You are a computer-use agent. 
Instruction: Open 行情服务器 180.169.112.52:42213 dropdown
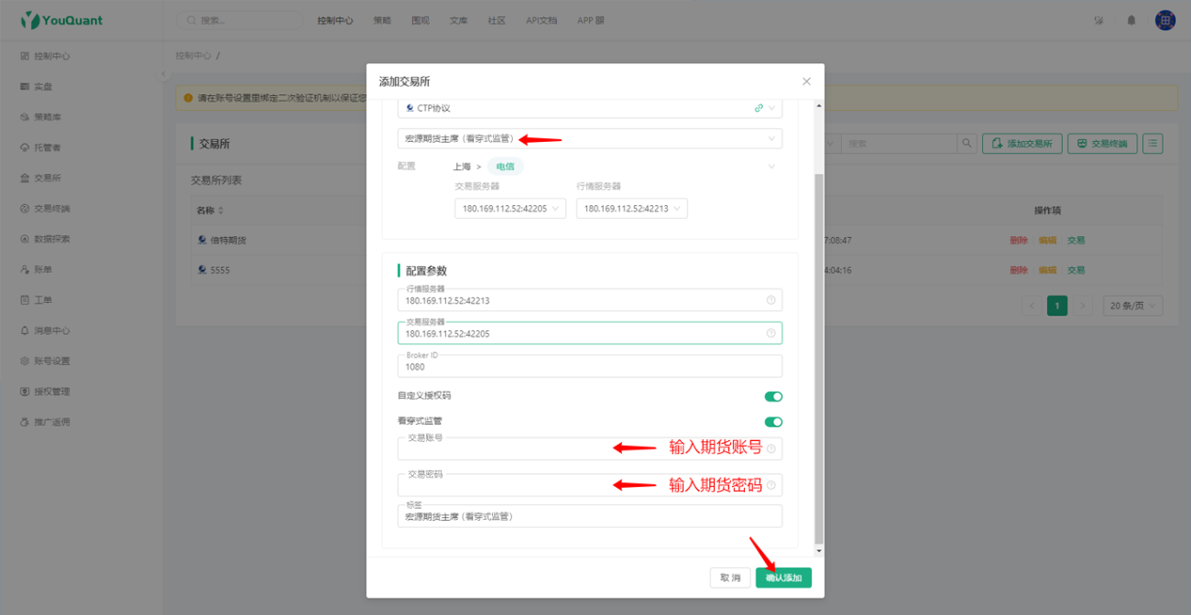(632, 209)
